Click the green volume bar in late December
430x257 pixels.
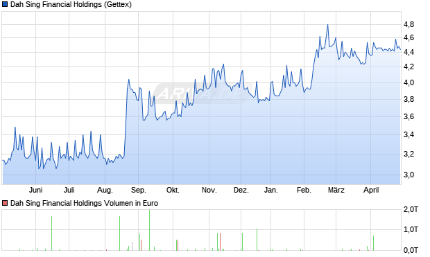point(257,240)
